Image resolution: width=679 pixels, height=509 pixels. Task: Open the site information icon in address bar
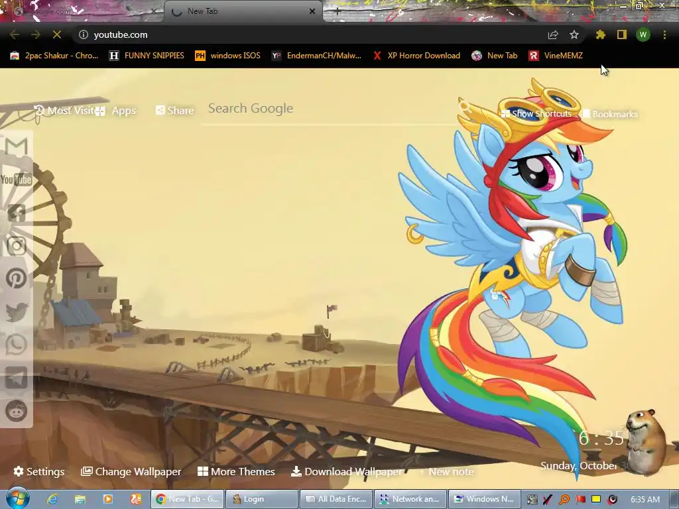pos(83,34)
